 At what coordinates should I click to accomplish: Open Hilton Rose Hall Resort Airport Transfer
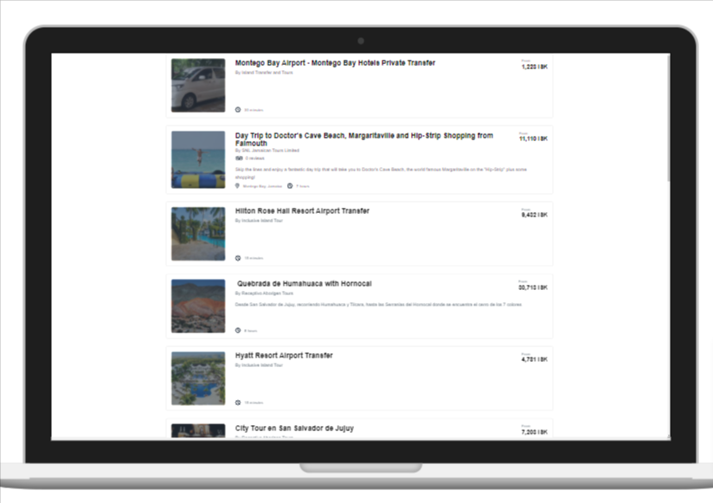pos(305,210)
